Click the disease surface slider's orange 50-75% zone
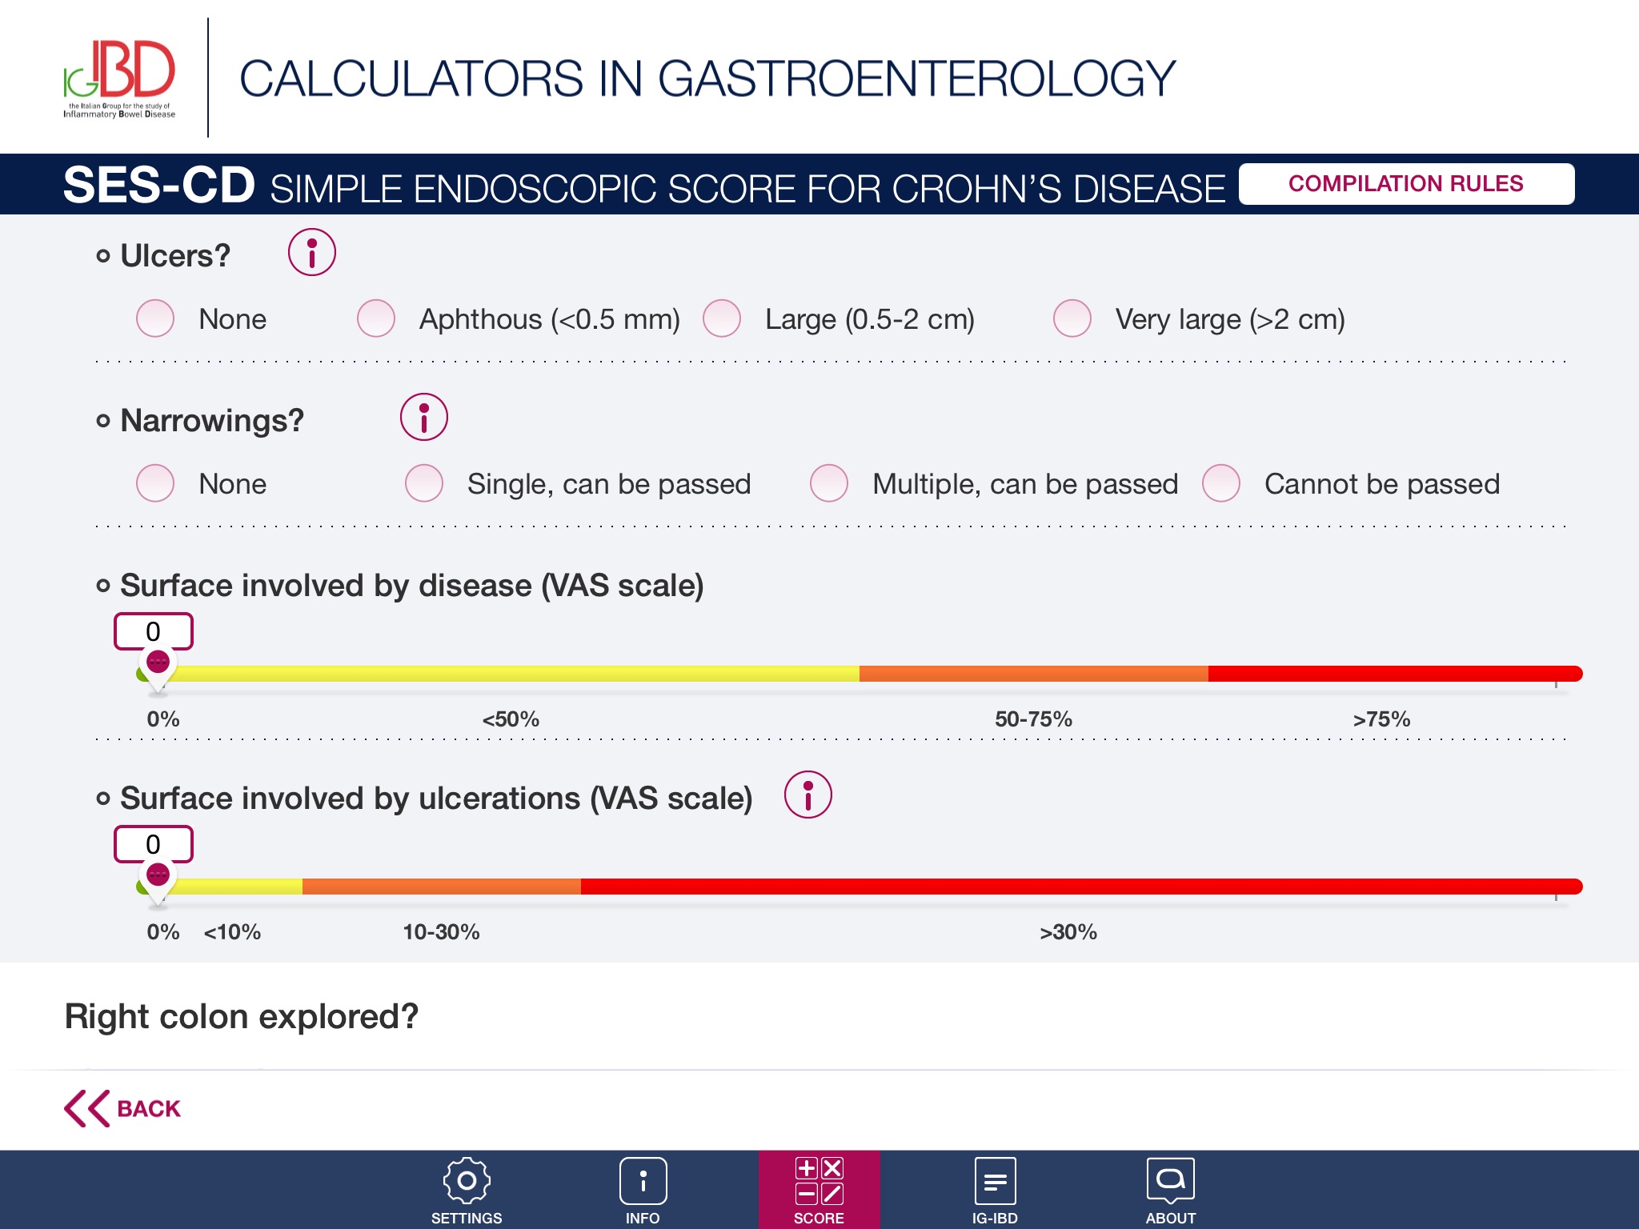Screen dimensions: 1639x1229 coord(1032,675)
